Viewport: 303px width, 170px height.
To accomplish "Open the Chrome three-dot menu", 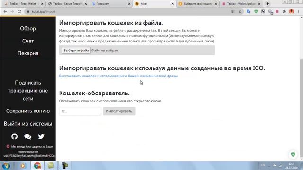I will coord(299,11).
